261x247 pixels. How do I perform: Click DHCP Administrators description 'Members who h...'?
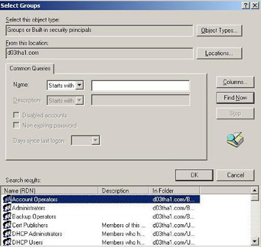[123, 234]
